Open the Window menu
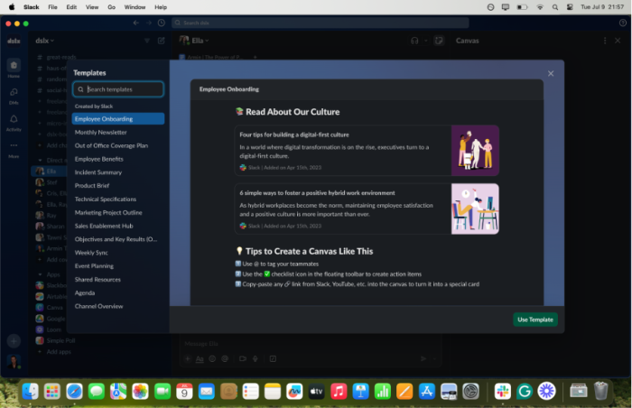 tap(135, 7)
